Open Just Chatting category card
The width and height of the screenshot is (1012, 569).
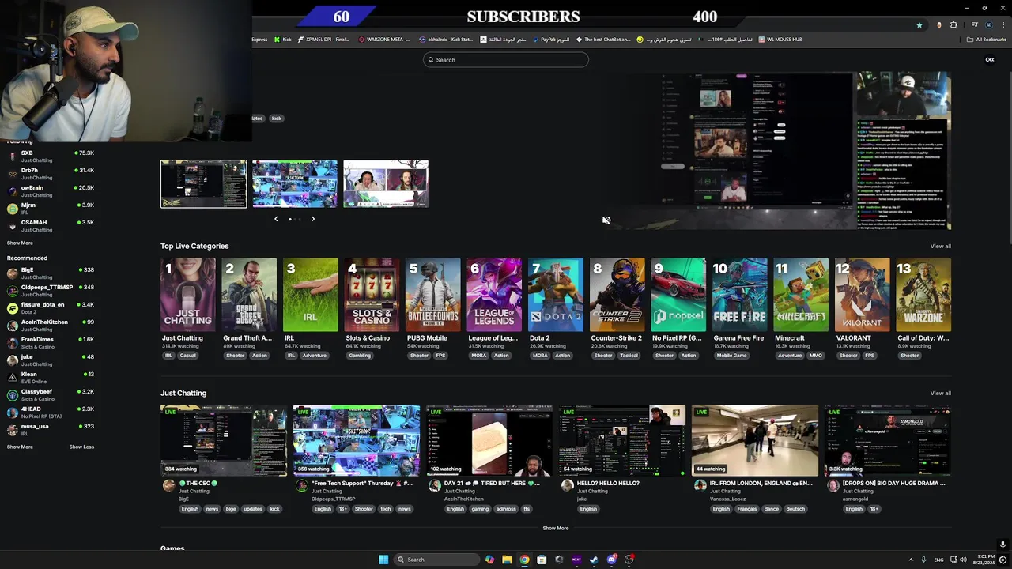187,295
